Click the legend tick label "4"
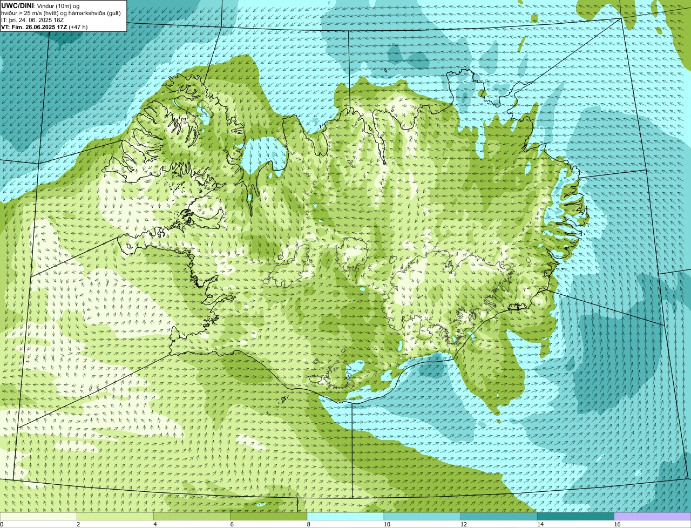The height and width of the screenshot is (528, 691). click(x=155, y=524)
